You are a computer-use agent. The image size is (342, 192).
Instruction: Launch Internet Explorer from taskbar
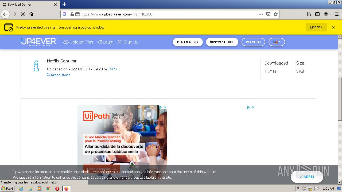pyautogui.click(x=21, y=189)
